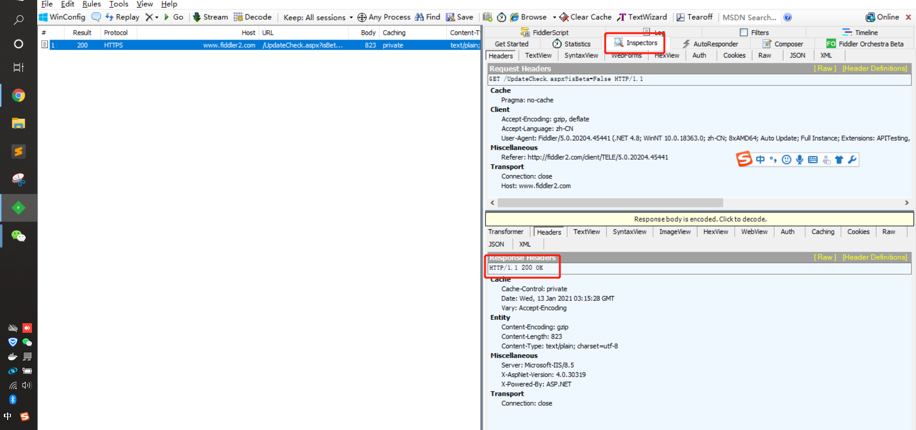Open File Explorer from the taskbar

(19, 123)
